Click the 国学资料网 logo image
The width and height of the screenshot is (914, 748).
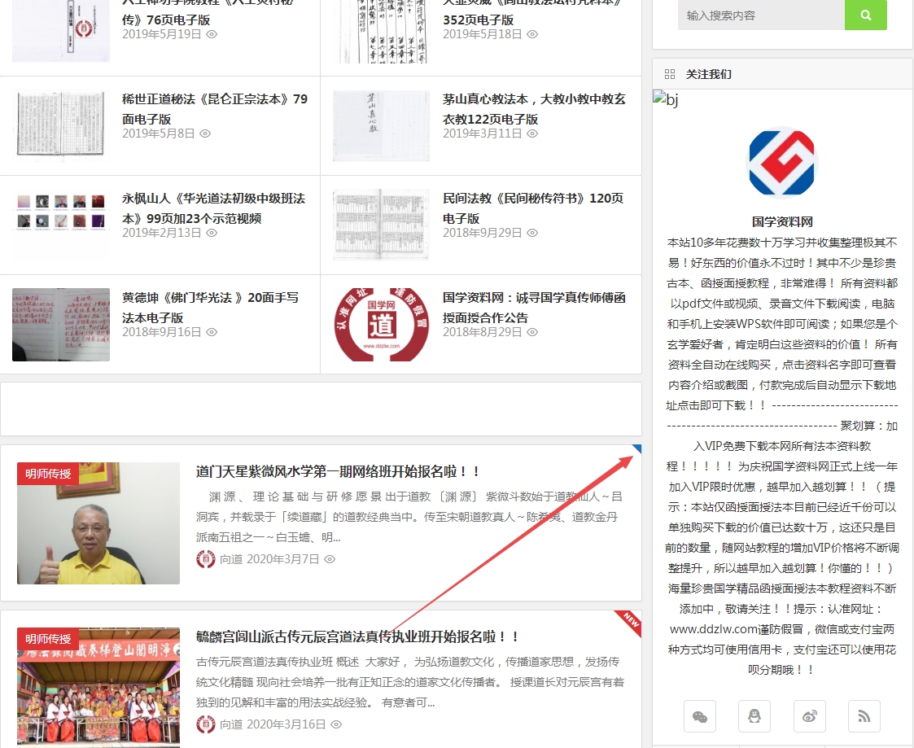click(x=781, y=163)
